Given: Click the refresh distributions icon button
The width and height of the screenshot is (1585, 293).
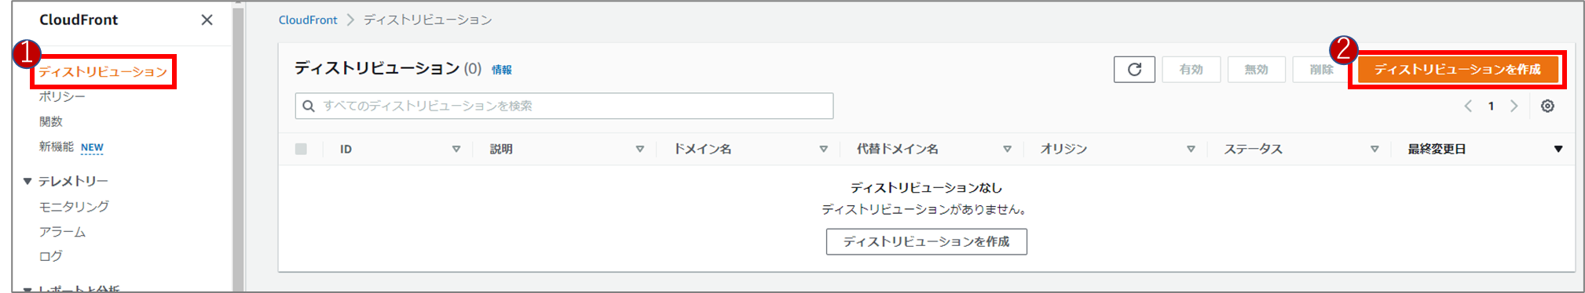Looking at the screenshot, I should 1134,70.
